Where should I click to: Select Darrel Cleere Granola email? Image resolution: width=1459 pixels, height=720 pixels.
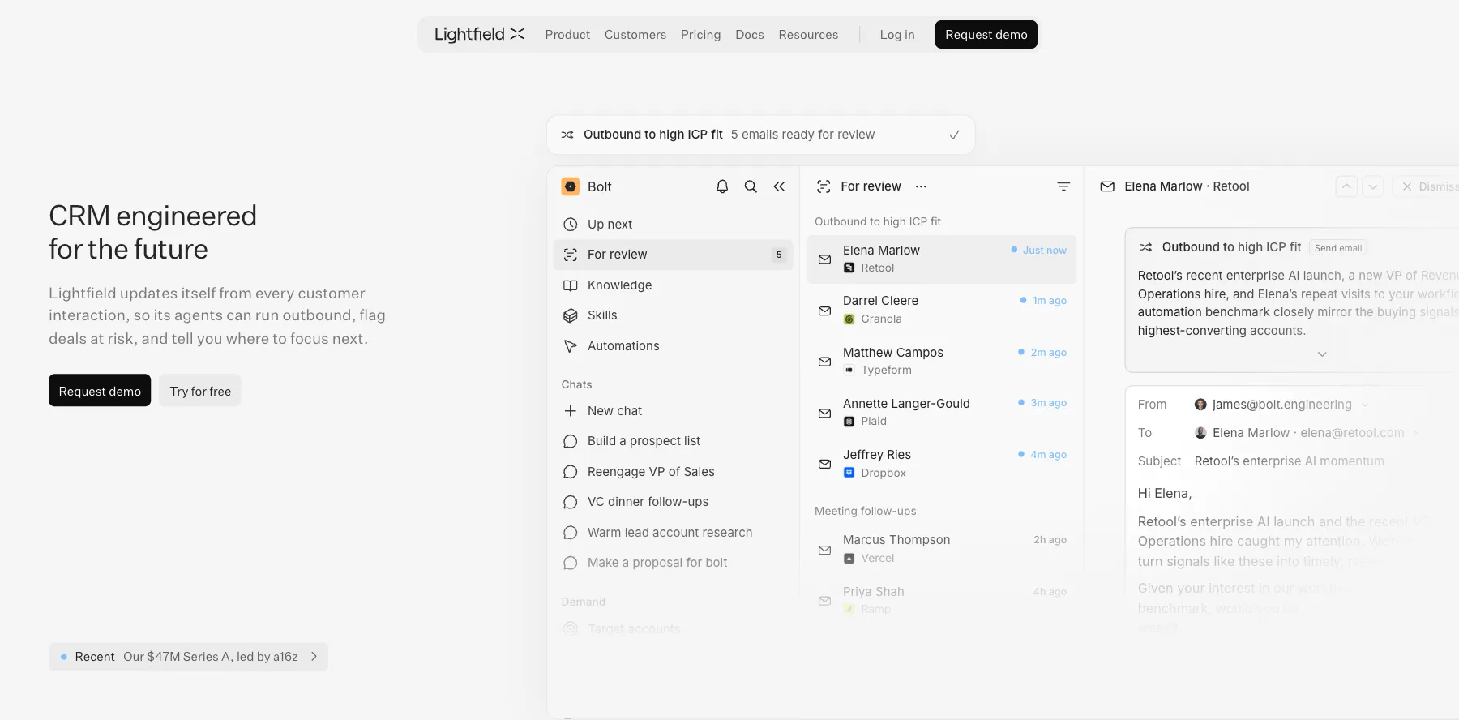[x=941, y=310]
